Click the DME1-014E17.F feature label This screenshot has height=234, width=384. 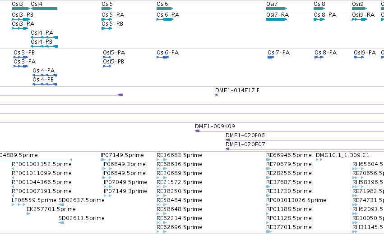[237, 90]
